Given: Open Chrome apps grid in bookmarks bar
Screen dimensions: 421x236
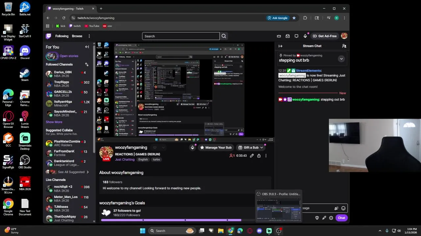Looking at the screenshot, I should coord(48,26).
